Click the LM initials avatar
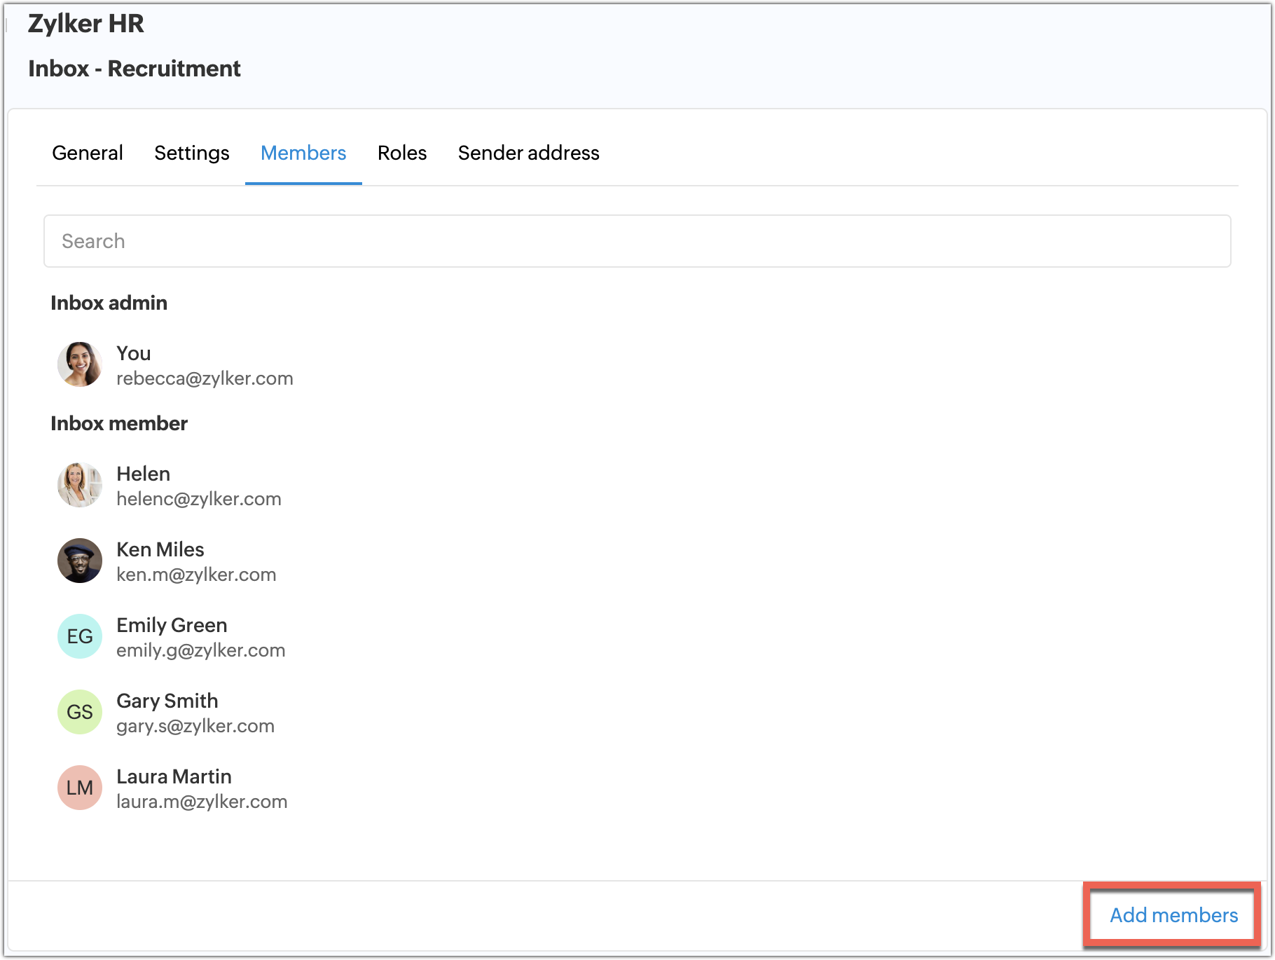1275x960 pixels. click(79, 788)
